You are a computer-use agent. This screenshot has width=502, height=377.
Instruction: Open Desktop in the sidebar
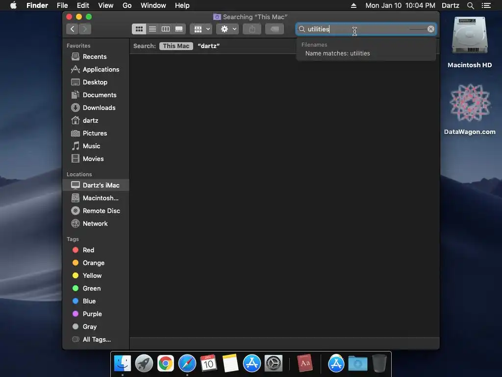tap(96, 82)
